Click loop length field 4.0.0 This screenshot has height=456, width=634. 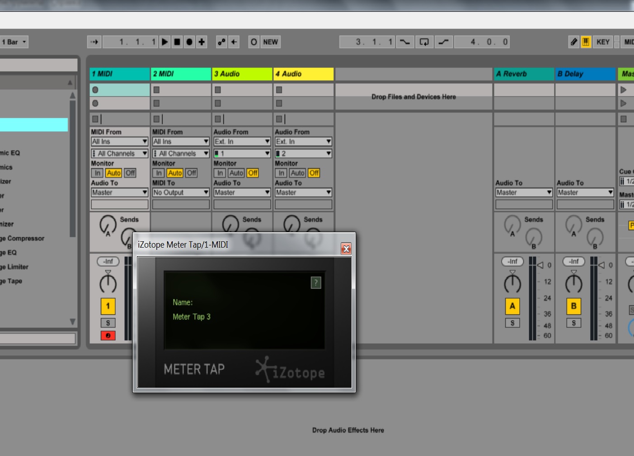pos(482,42)
